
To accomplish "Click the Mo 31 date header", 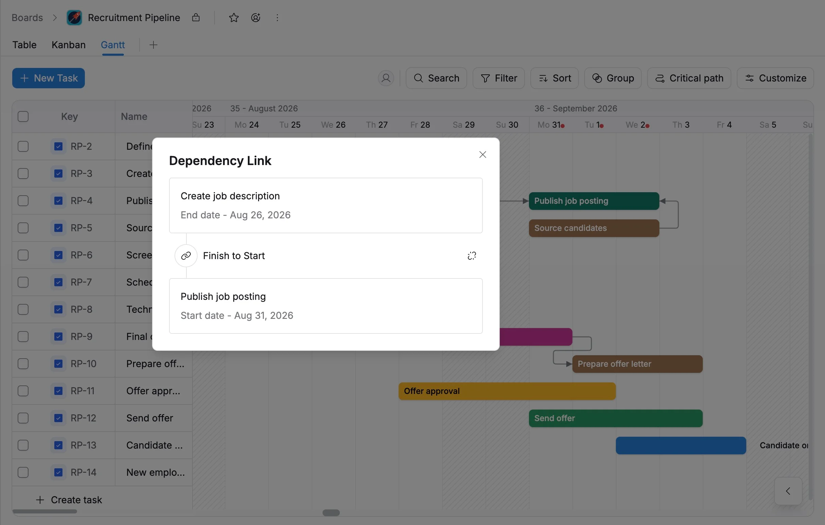I will (x=551, y=125).
